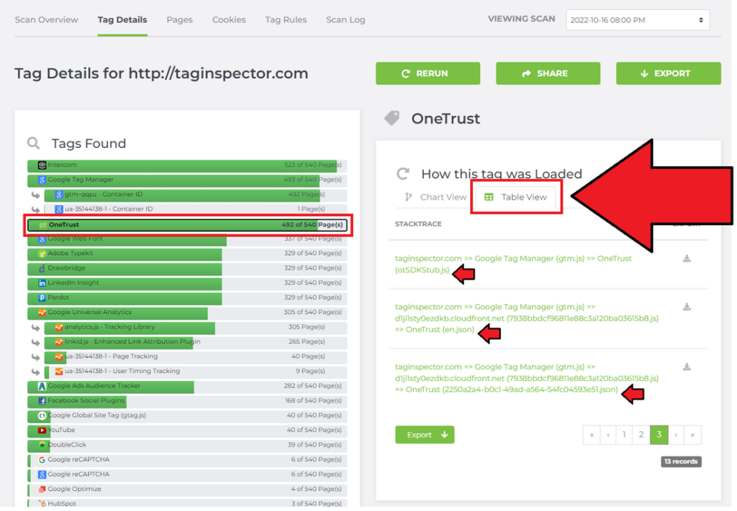Go to pagination page 2
Image resolution: width=737 pixels, height=511 pixels.
pos(641,435)
